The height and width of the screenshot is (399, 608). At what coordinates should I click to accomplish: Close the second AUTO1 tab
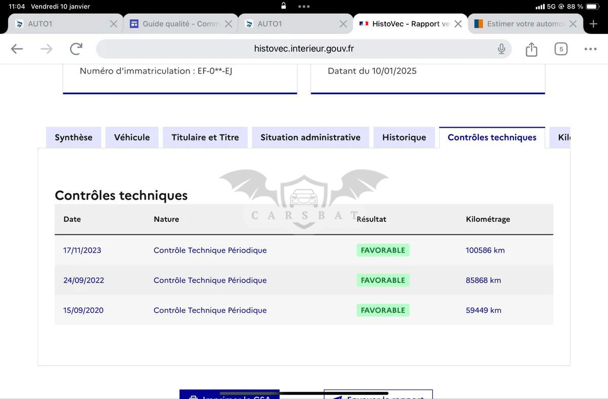(x=343, y=24)
